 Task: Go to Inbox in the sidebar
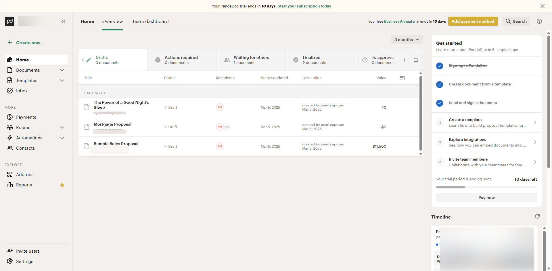coord(22,91)
